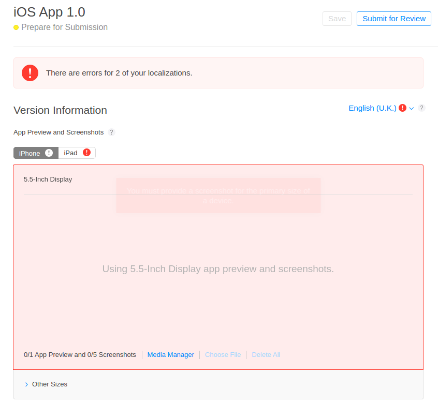The image size is (438, 404).
Task: Click the red error icon beside English (U.K.)
Action: (x=402, y=108)
